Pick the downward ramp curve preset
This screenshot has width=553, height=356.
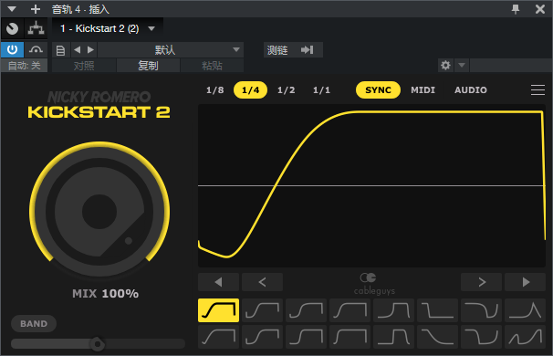pos(437,337)
